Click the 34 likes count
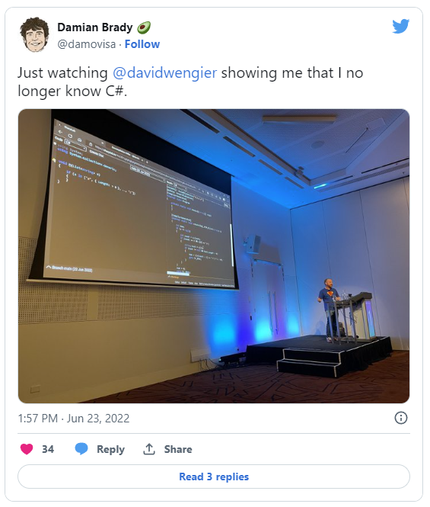 click(48, 449)
